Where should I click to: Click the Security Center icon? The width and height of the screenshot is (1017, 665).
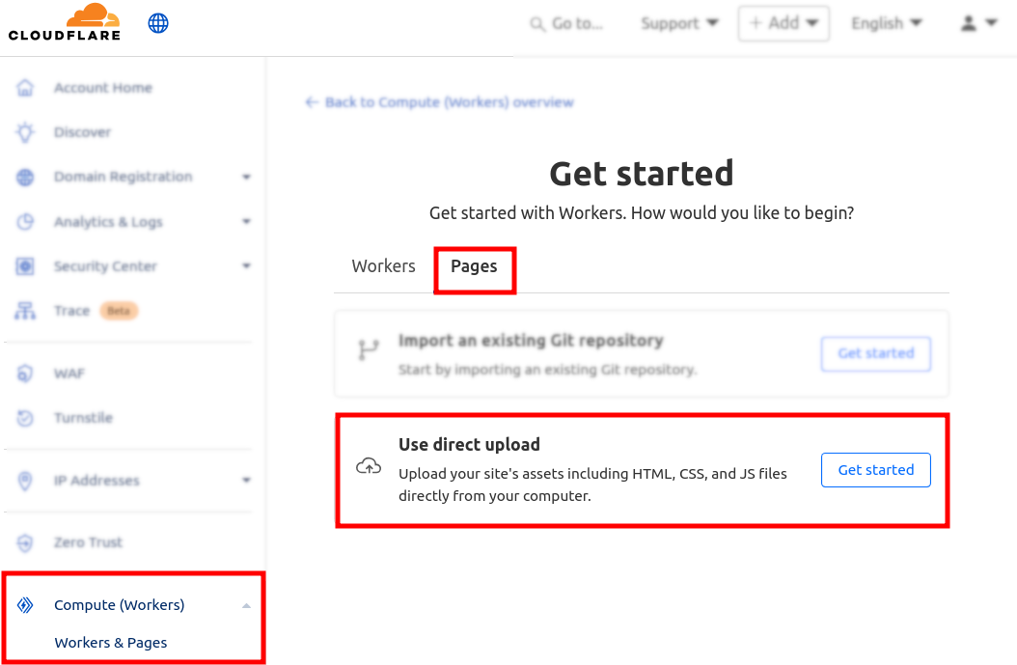(x=25, y=266)
